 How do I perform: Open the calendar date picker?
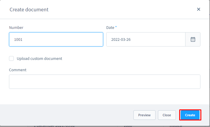pos(193,39)
